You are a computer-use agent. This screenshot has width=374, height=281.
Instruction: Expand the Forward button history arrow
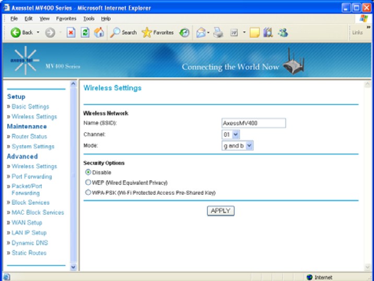tap(61, 32)
